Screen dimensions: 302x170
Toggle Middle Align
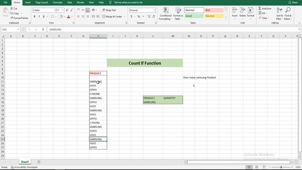[83, 10]
